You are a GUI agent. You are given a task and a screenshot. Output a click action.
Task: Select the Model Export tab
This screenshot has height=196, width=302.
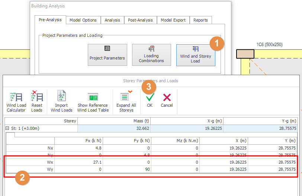(173, 20)
